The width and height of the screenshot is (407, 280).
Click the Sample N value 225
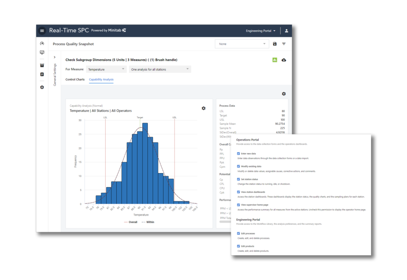[x=283, y=128]
